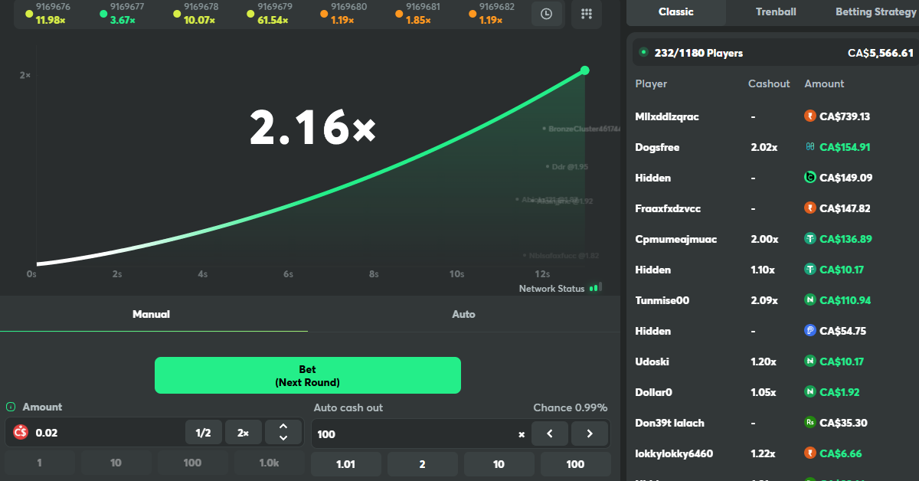Click the coin icon in Udoski row
Viewport: 919px width, 481px height.
click(810, 362)
